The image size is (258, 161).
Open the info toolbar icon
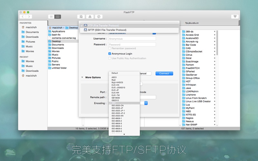point(99,17)
